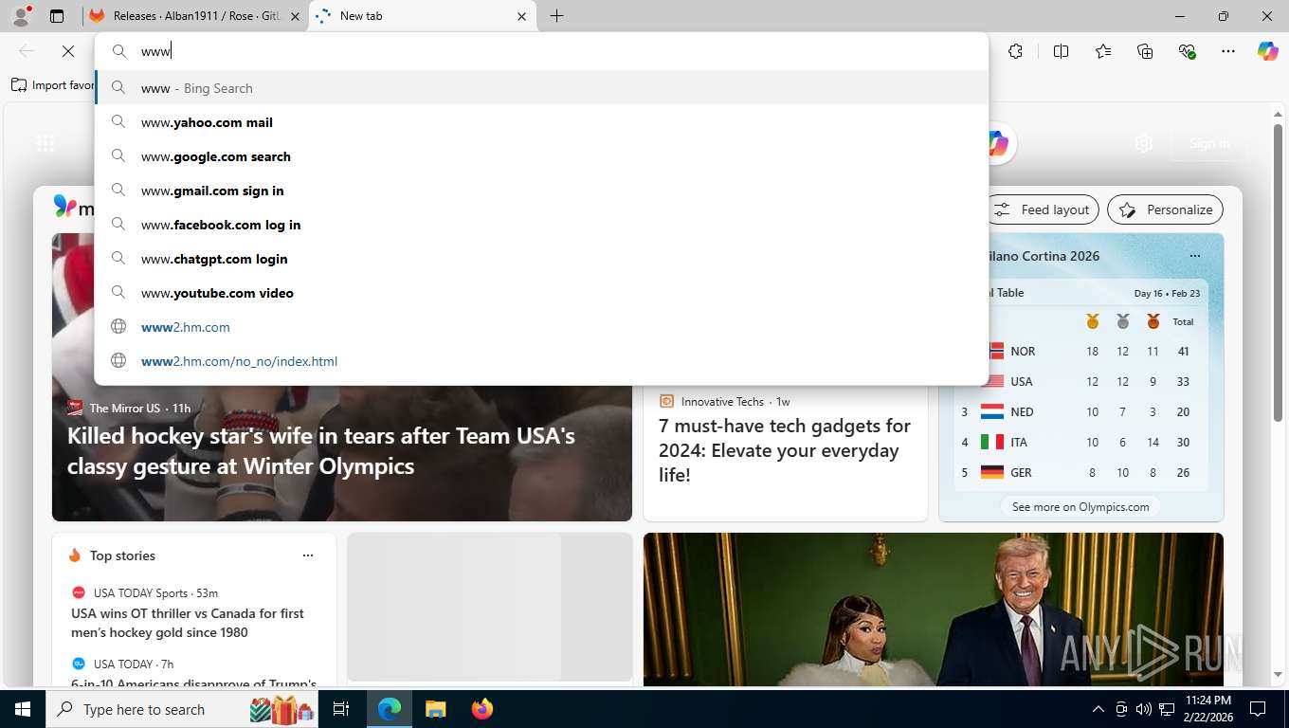Choose the www.facebook.com log in suggestion
1289x728 pixels.
coord(542,225)
